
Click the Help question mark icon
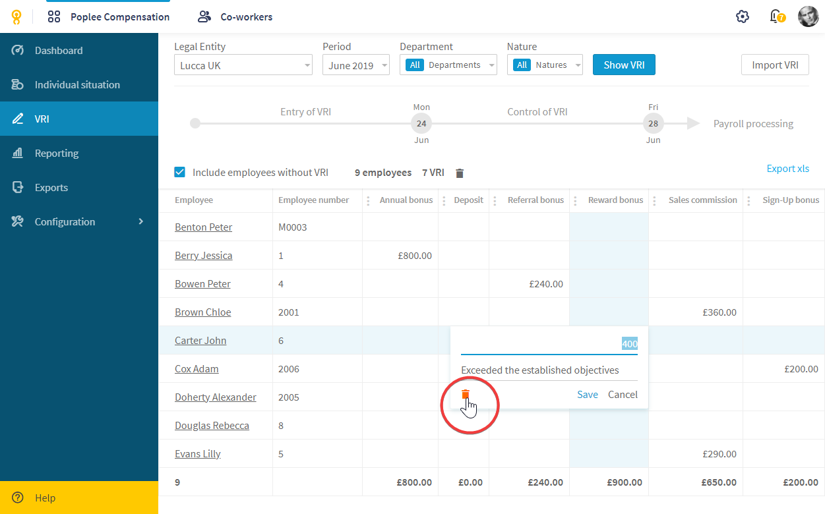coord(18,498)
